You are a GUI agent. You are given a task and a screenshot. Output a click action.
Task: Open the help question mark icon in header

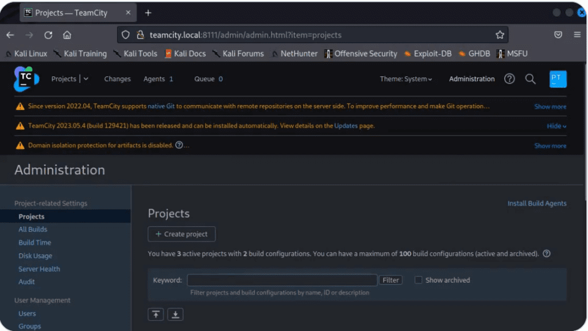(509, 79)
